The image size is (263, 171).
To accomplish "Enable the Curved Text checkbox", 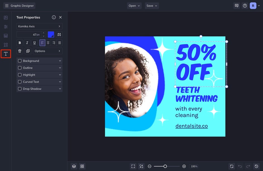I will pyautogui.click(x=20, y=82).
